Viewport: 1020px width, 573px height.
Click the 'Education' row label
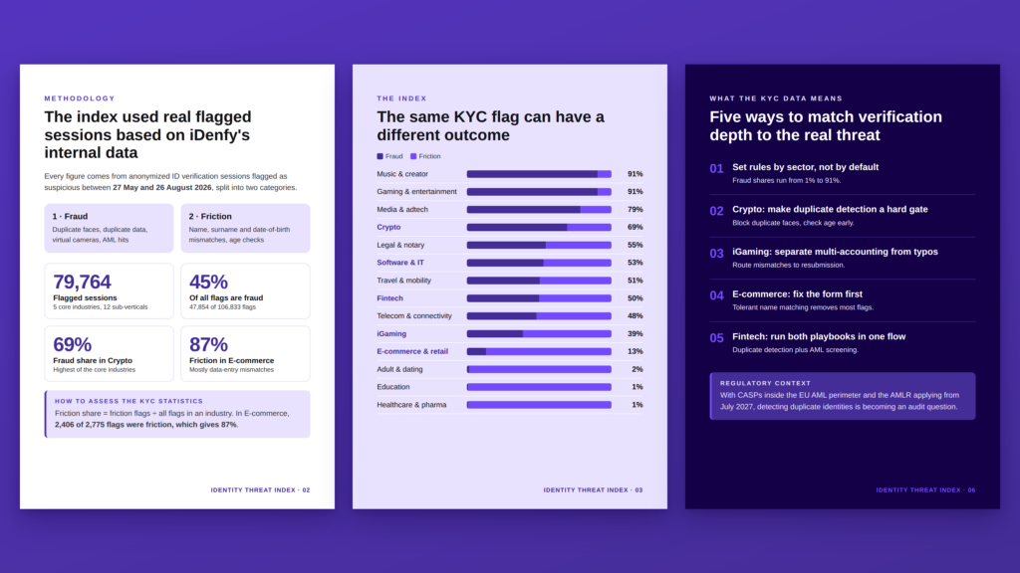click(392, 387)
